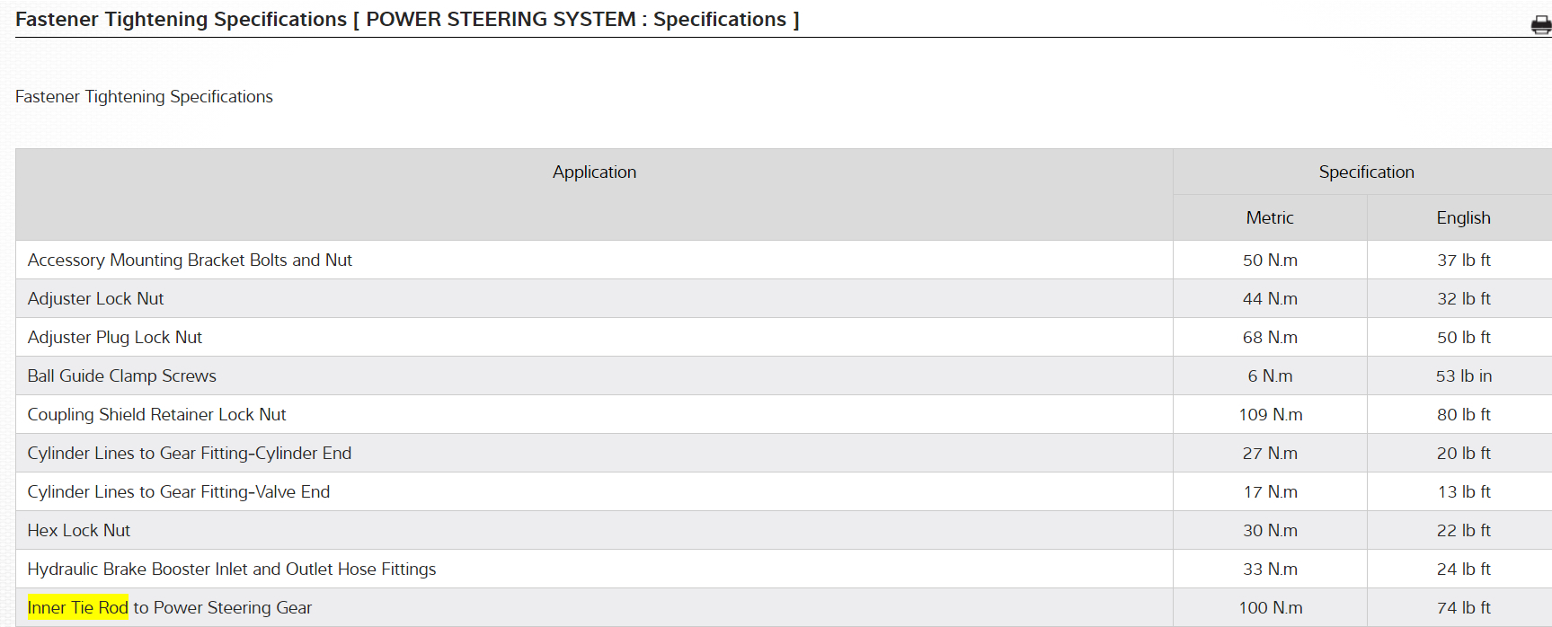
Task: Click the Fastener Tightening Specifications subtitle text
Action: coord(144,97)
